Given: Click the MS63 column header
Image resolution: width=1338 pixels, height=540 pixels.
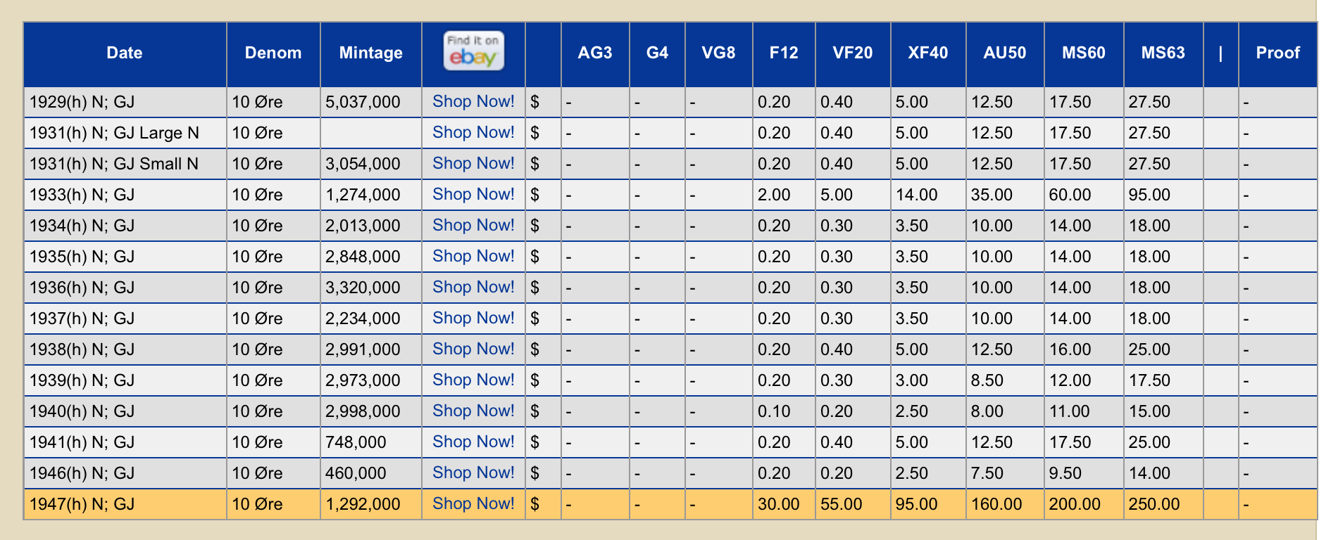Looking at the screenshot, I should 1163,53.
